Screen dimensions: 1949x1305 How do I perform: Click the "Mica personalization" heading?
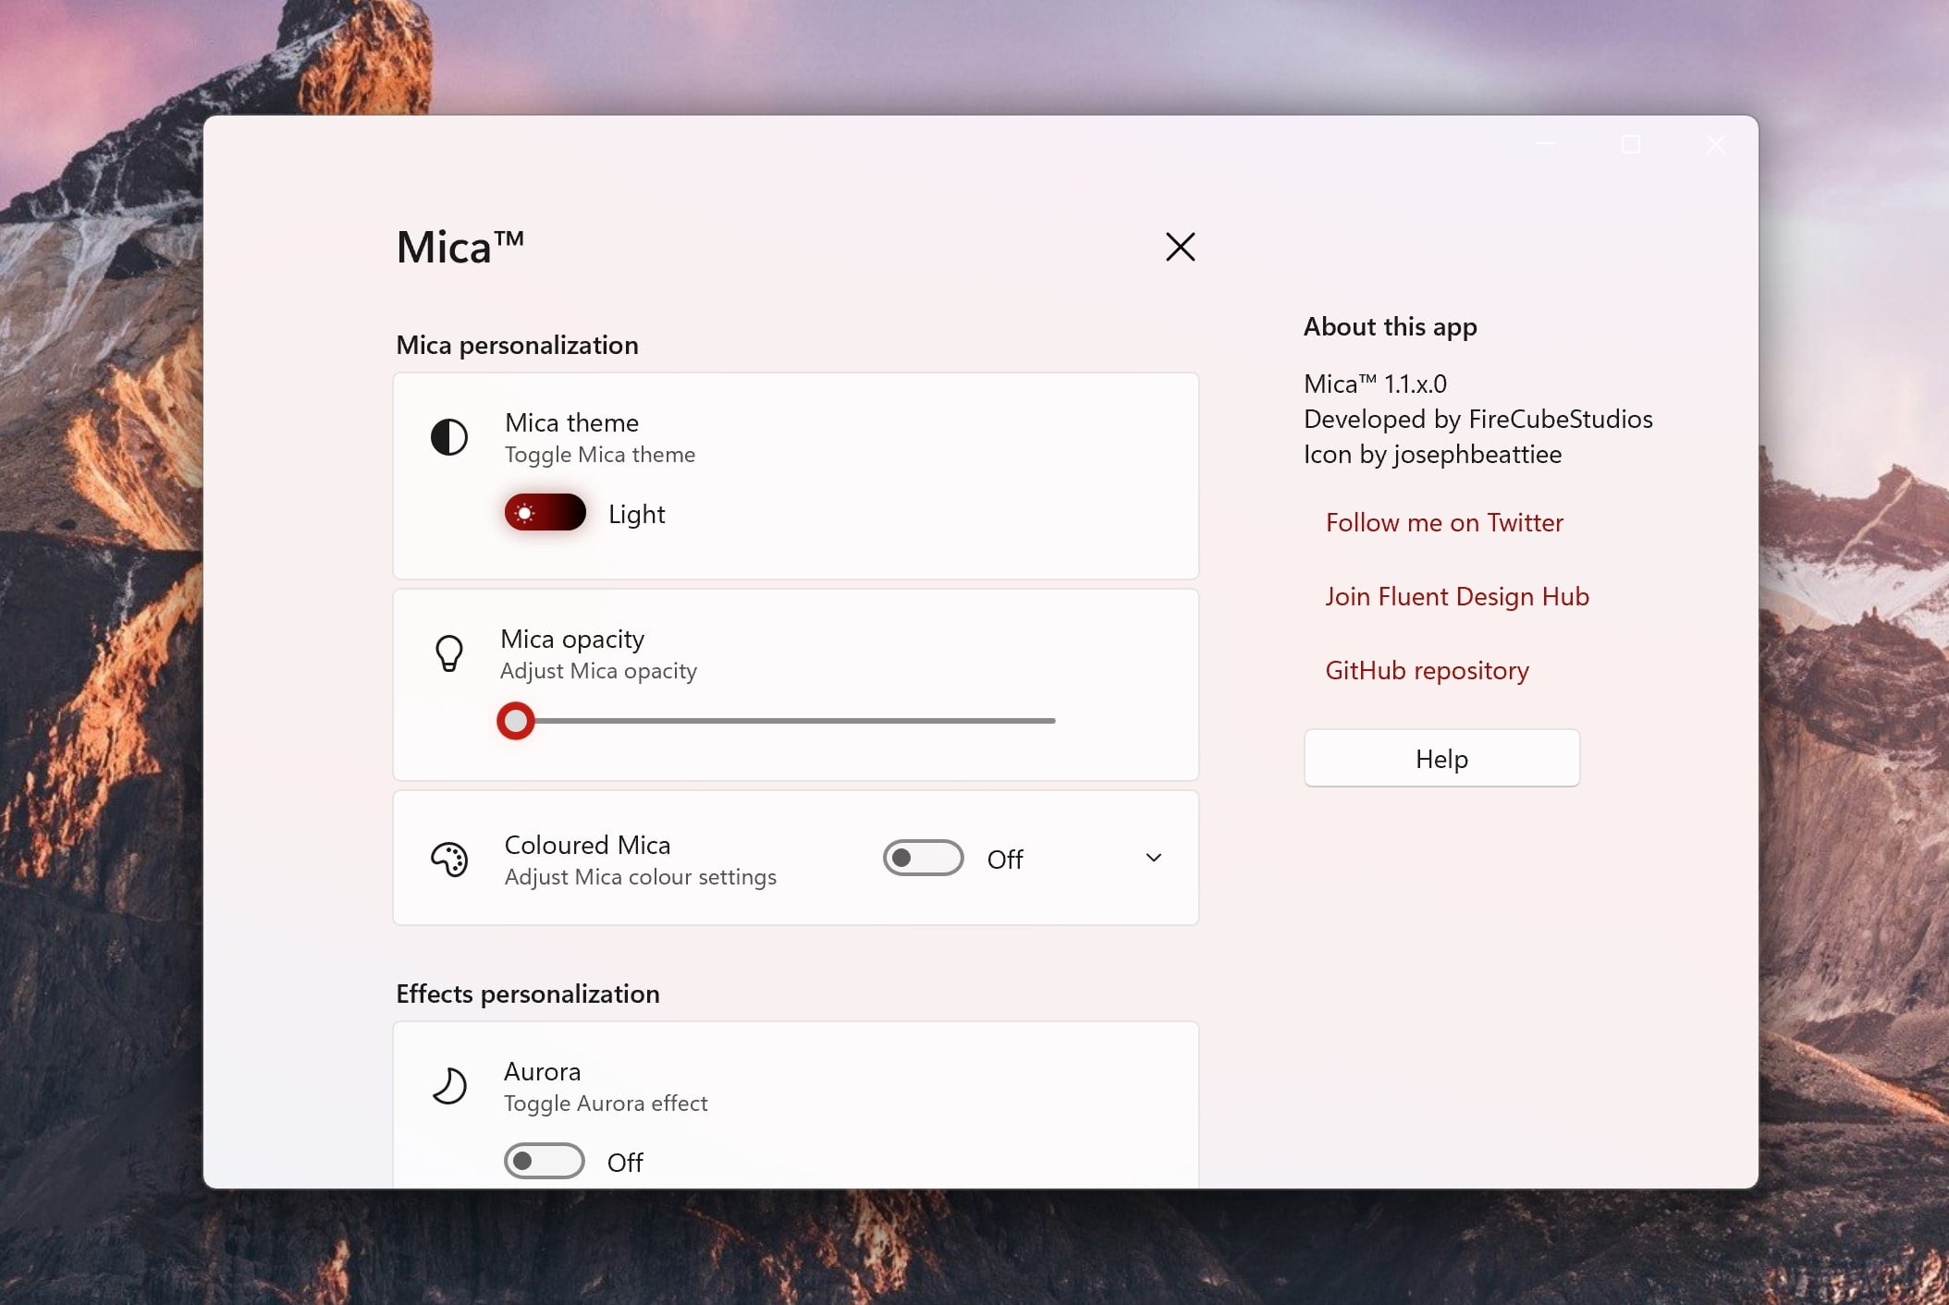tap(517, 345)
